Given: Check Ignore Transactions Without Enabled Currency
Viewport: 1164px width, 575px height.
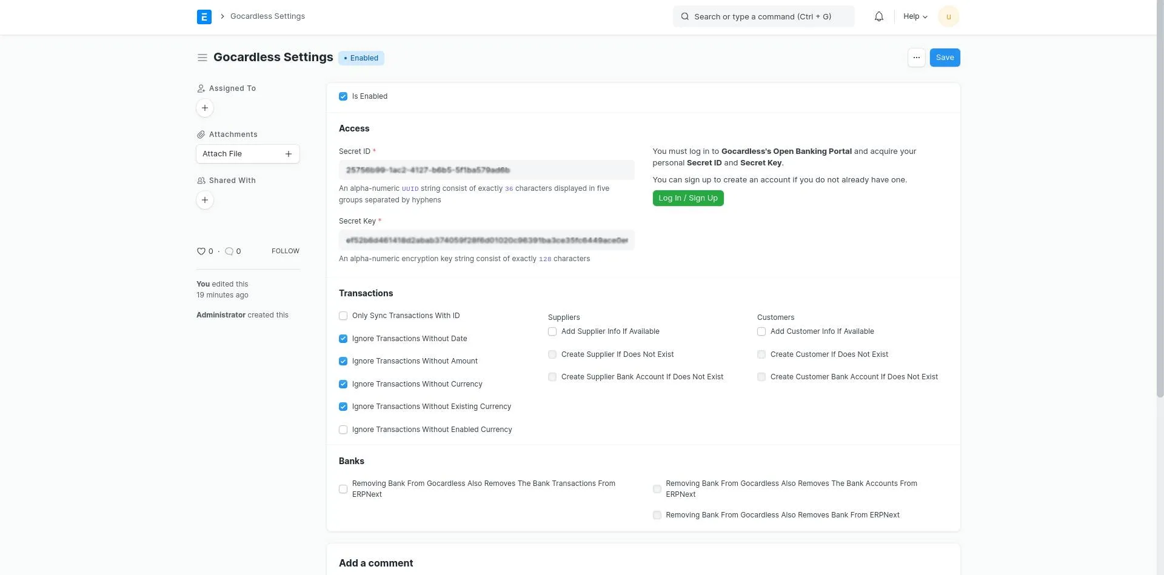Looking at the screenshot, I should pos(343,430).
